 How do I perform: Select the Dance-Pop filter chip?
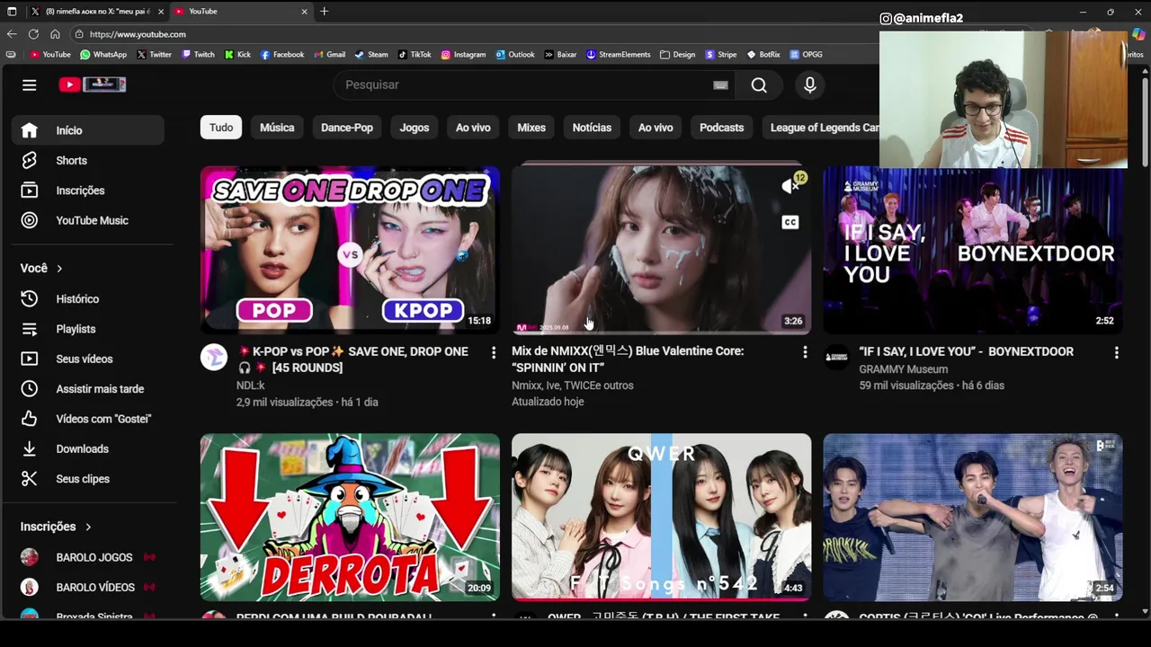pos(347,128)
